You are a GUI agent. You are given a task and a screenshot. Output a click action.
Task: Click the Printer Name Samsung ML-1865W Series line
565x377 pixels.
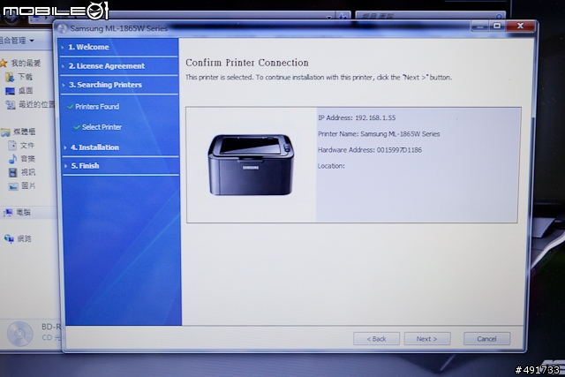[379, 134]
